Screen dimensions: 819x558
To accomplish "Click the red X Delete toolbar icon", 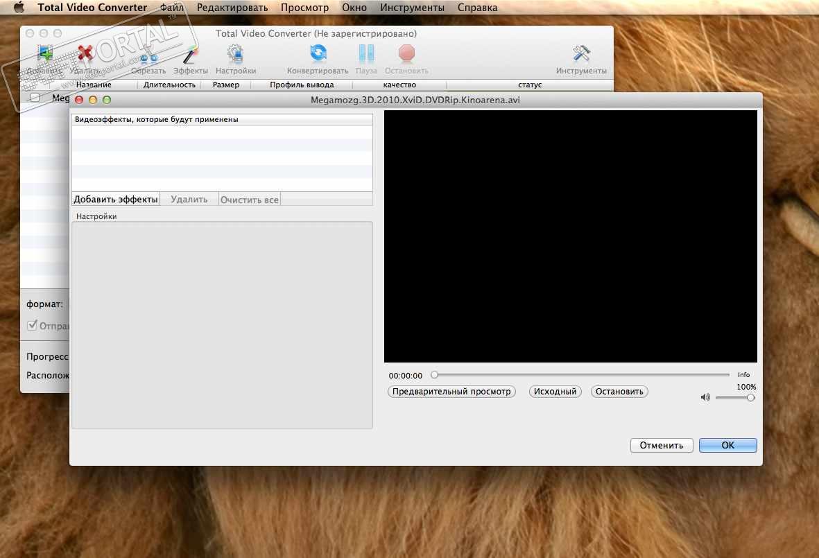I will point(85,53).
